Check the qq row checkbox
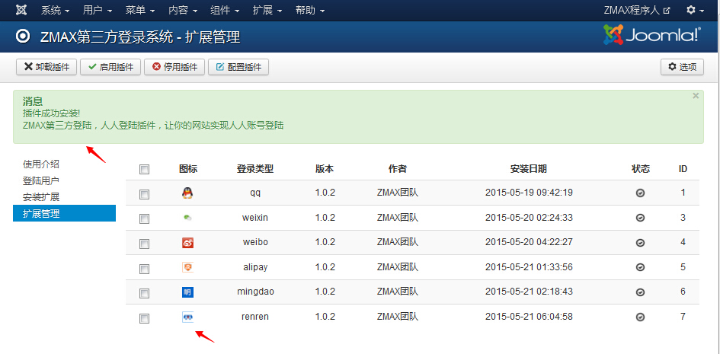 144,194
